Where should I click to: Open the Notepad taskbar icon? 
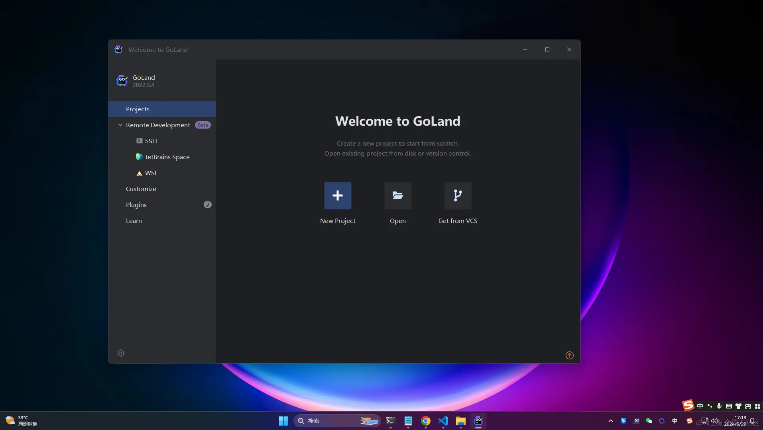408,421
